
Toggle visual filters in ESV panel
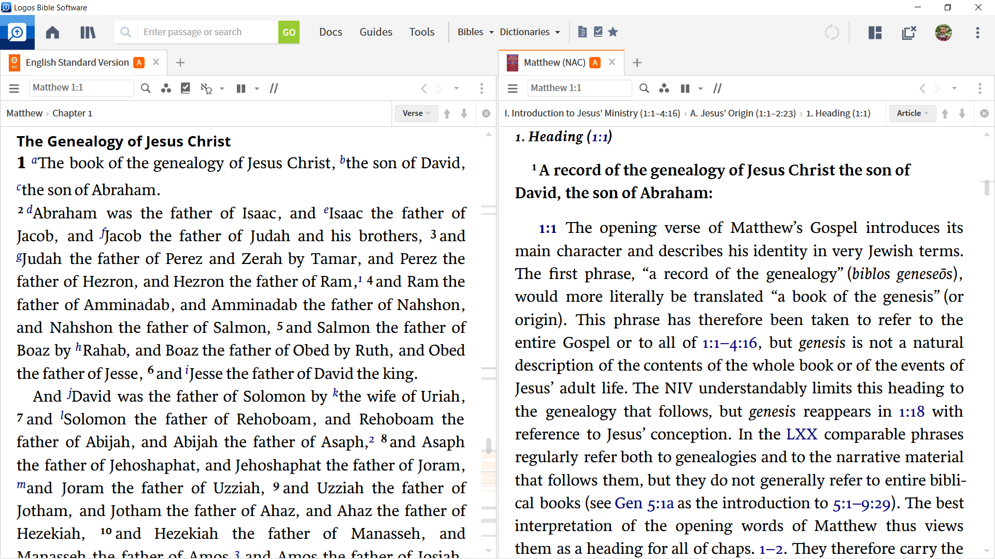click(166, 89)
